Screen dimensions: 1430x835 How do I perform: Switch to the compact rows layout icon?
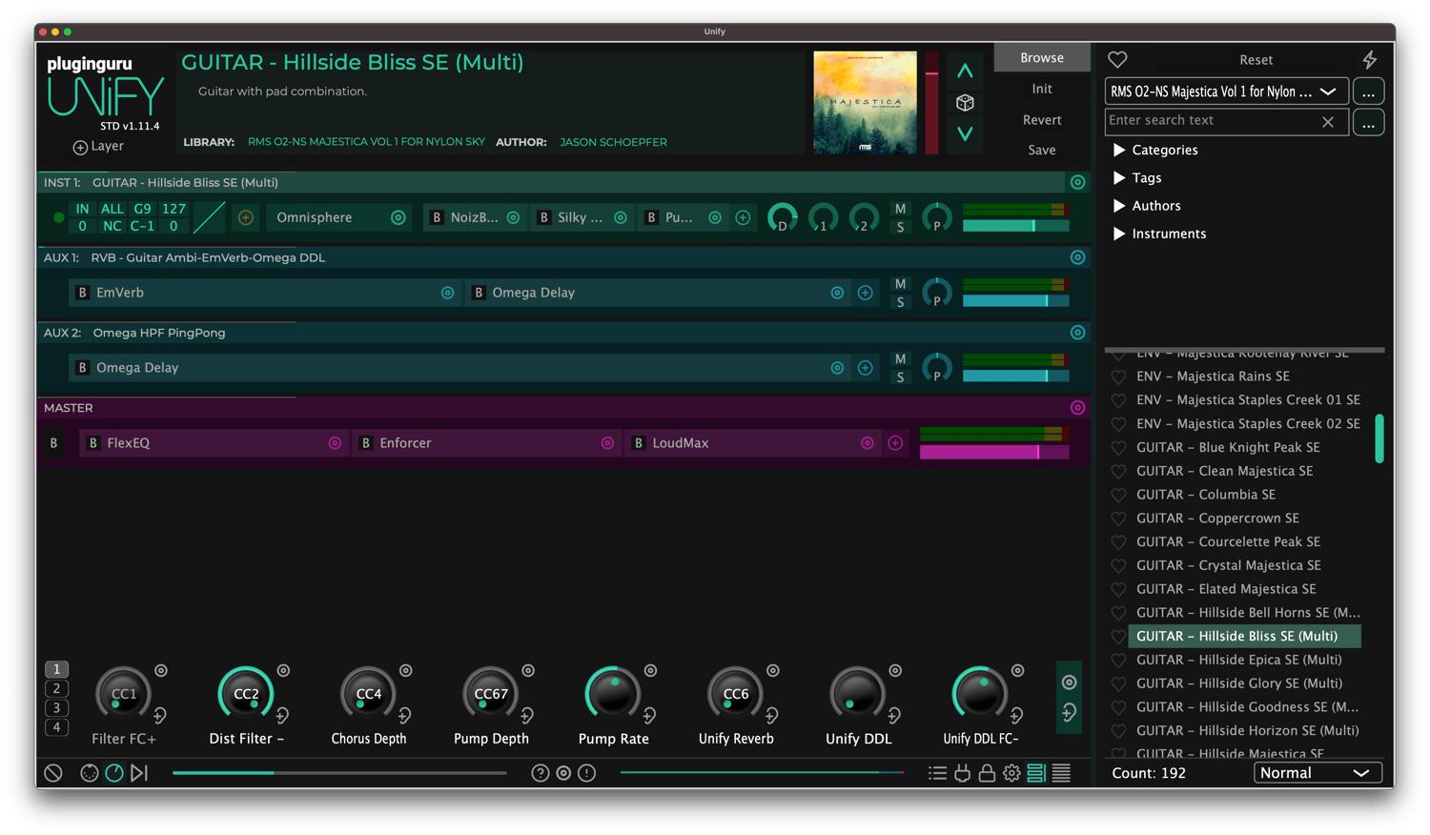[x=1036, y=773]
